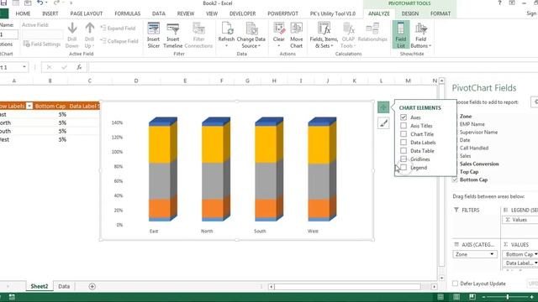This screenshot has width=538, height=302.
Task: Open the Name Box dropdown
Action: click(x=24, y=67)
